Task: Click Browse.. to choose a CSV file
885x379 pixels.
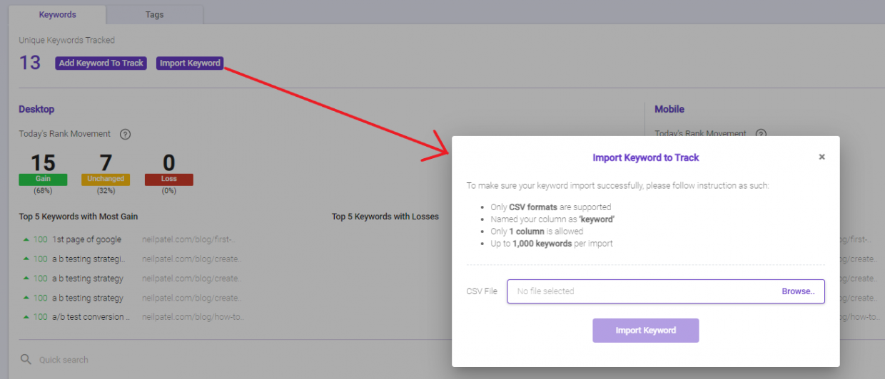Action: pos(798,291)
